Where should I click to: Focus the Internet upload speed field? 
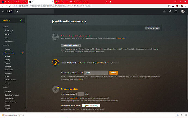click(81, 94)
